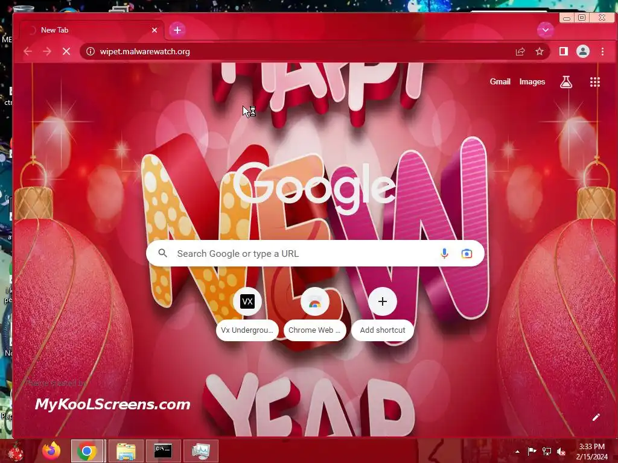618x463 pixels.
Task: Toggle the Chrome side panel
Action: pos(564,51)
